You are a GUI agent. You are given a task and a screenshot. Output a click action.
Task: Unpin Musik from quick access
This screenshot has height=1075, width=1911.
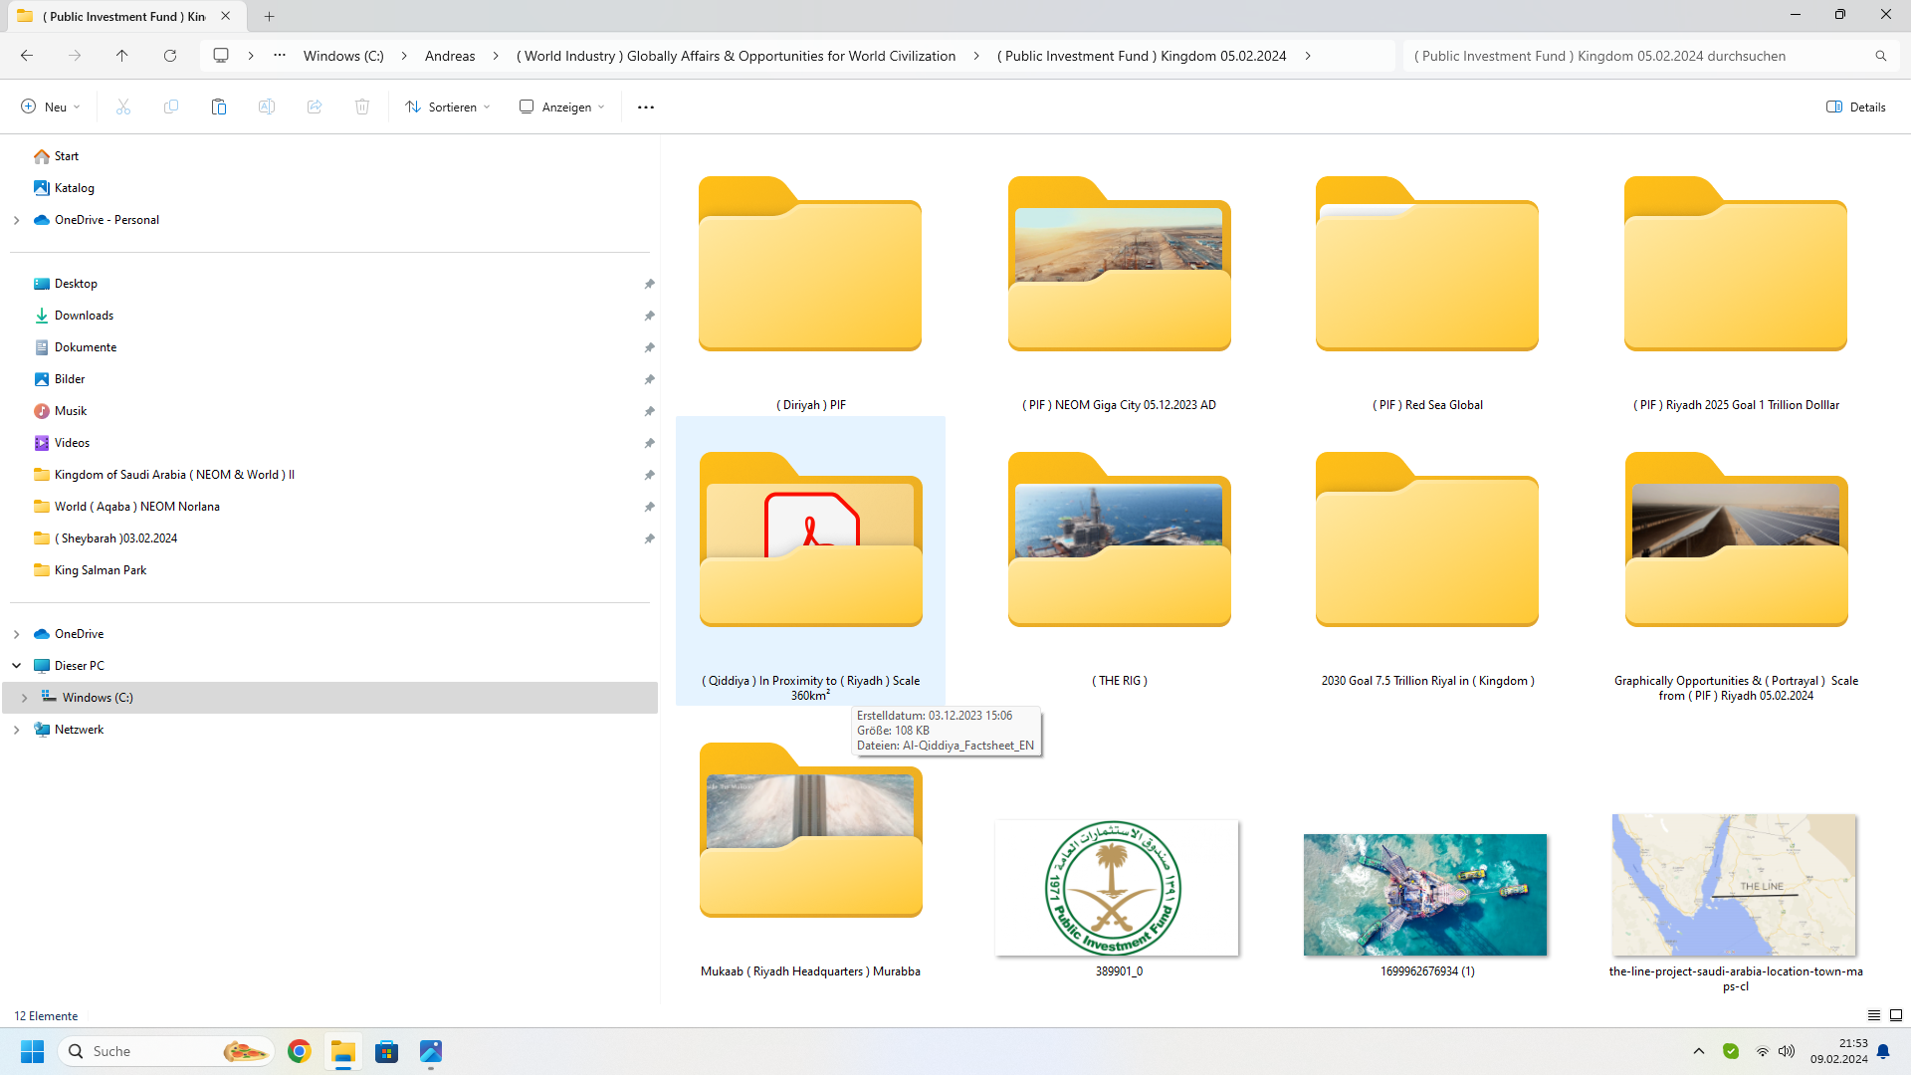(649, 411)
